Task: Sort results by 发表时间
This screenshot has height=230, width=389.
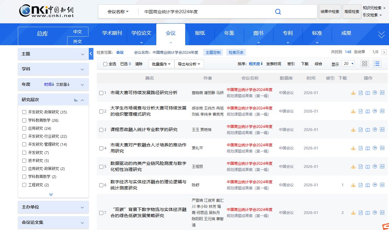Action: [273, 64]
